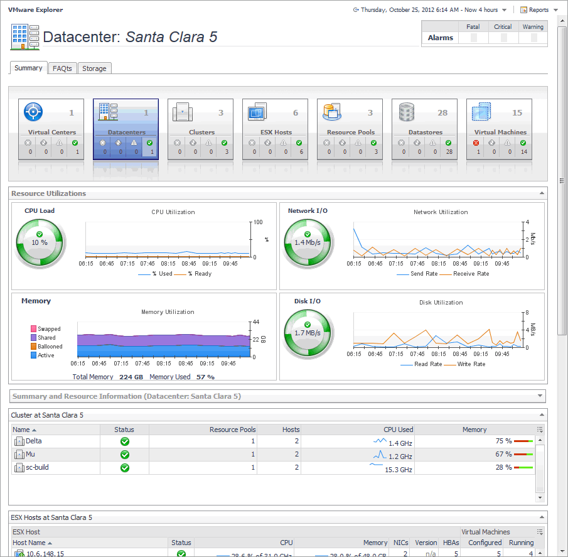Open the time range dropdown arrow

(504, 10)
